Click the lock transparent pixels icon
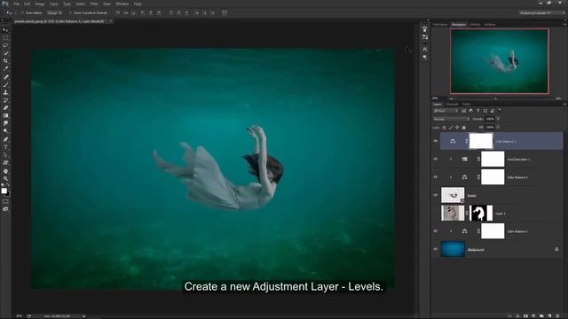Screen dimensions: 568x319 (x=444, y=128)
